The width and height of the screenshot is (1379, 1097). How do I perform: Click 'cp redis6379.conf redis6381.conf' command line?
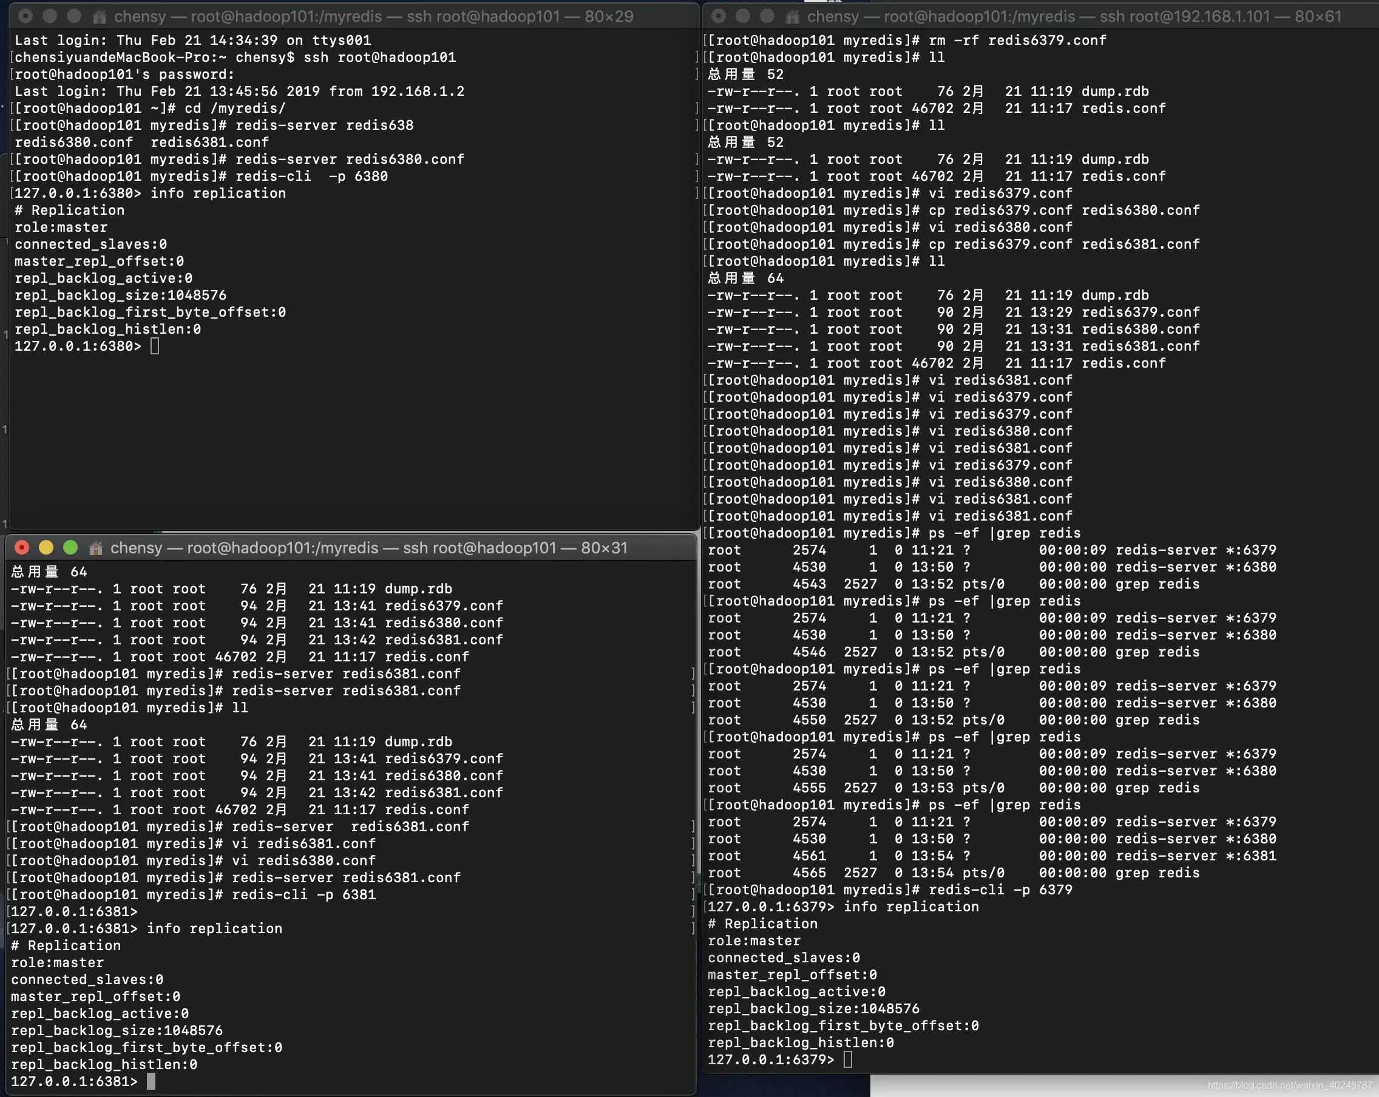click(x=1063, y=244)
